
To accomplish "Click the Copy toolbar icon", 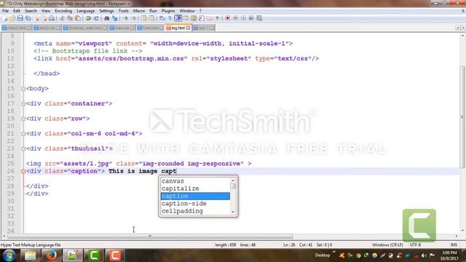I will point(70,18).
